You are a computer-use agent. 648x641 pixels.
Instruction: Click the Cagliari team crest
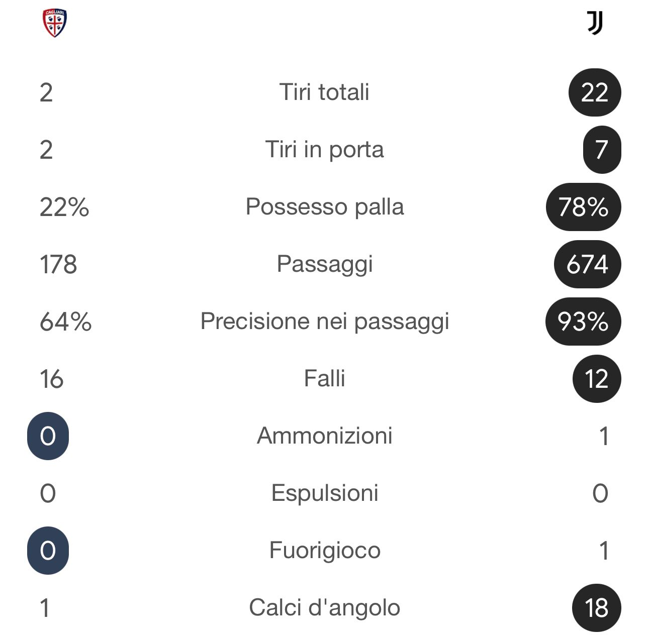55,24
